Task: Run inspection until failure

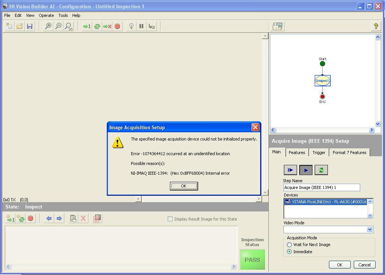Action: (107, 26)
